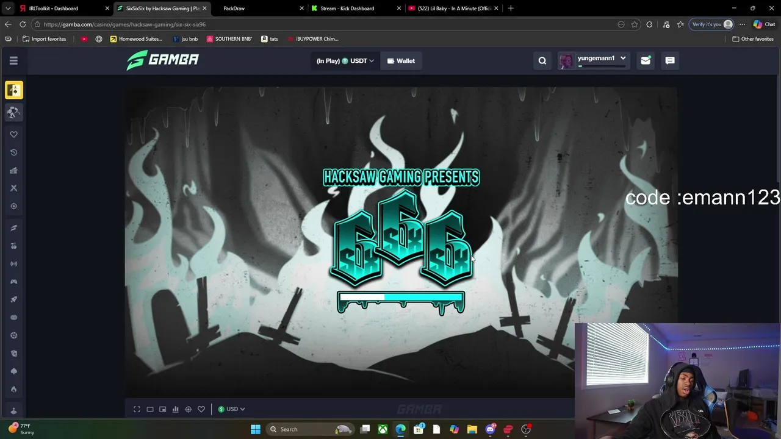
Task: Open the USD currency dropdown below game
Action: click(231, 409)
